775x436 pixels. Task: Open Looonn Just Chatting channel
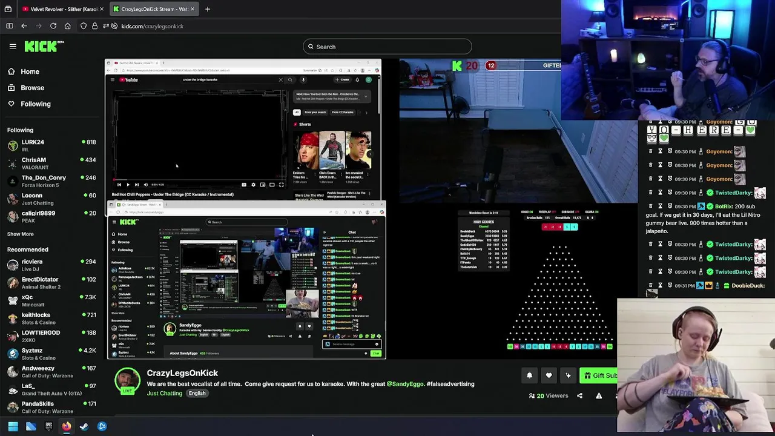click(x=51, y=199)
